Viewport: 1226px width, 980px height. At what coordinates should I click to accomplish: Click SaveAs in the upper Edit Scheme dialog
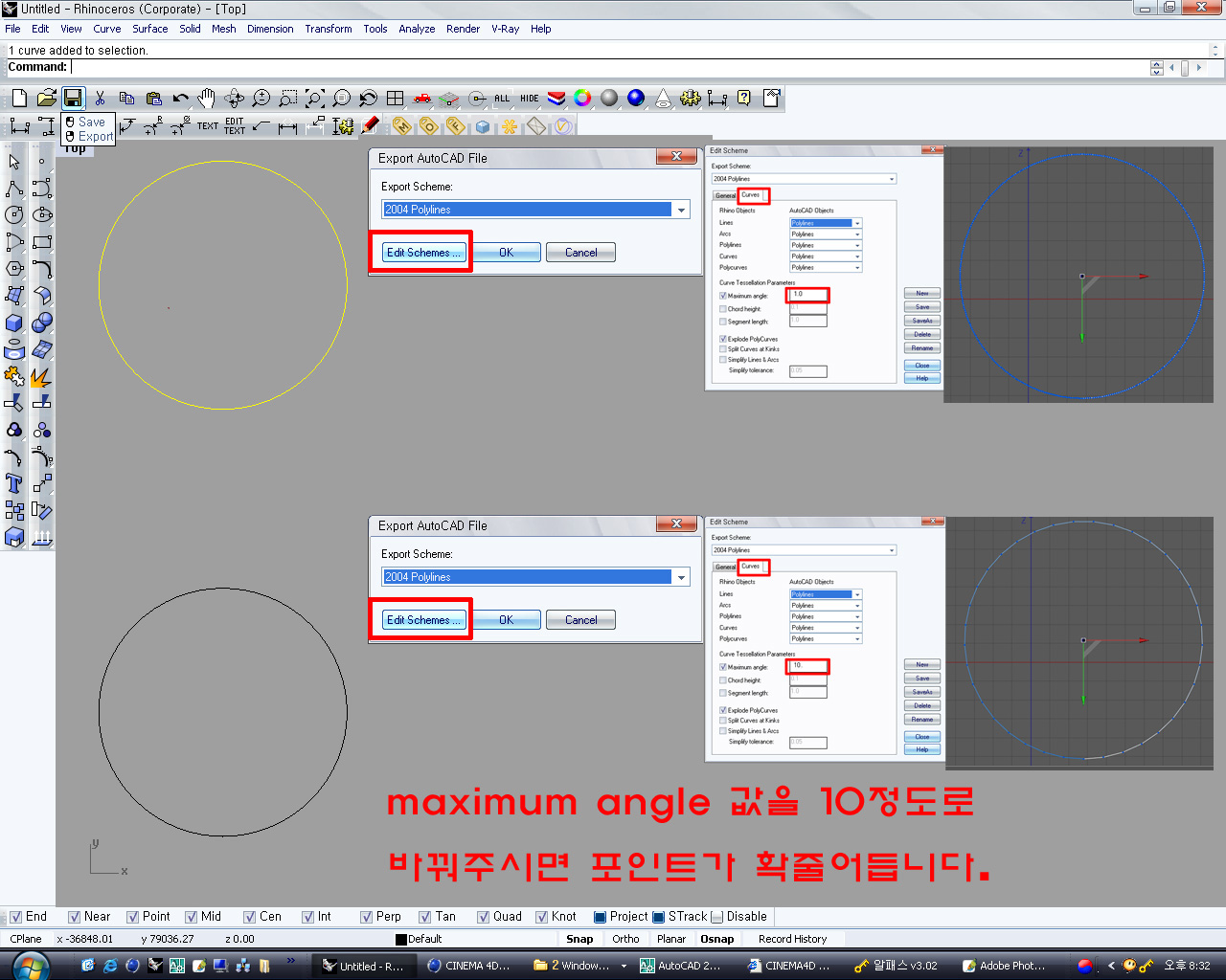[922, 321]
